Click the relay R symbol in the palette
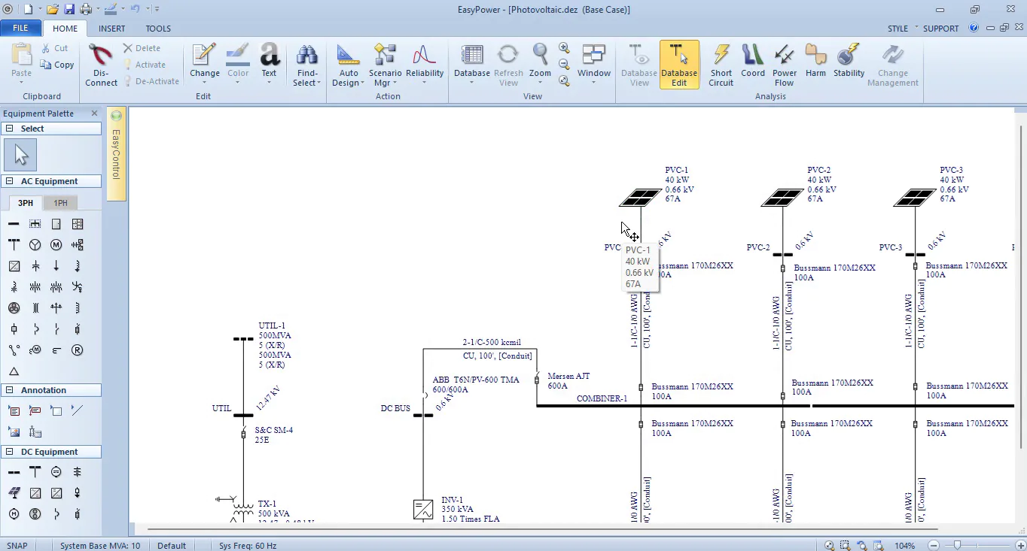 (77, 350)
